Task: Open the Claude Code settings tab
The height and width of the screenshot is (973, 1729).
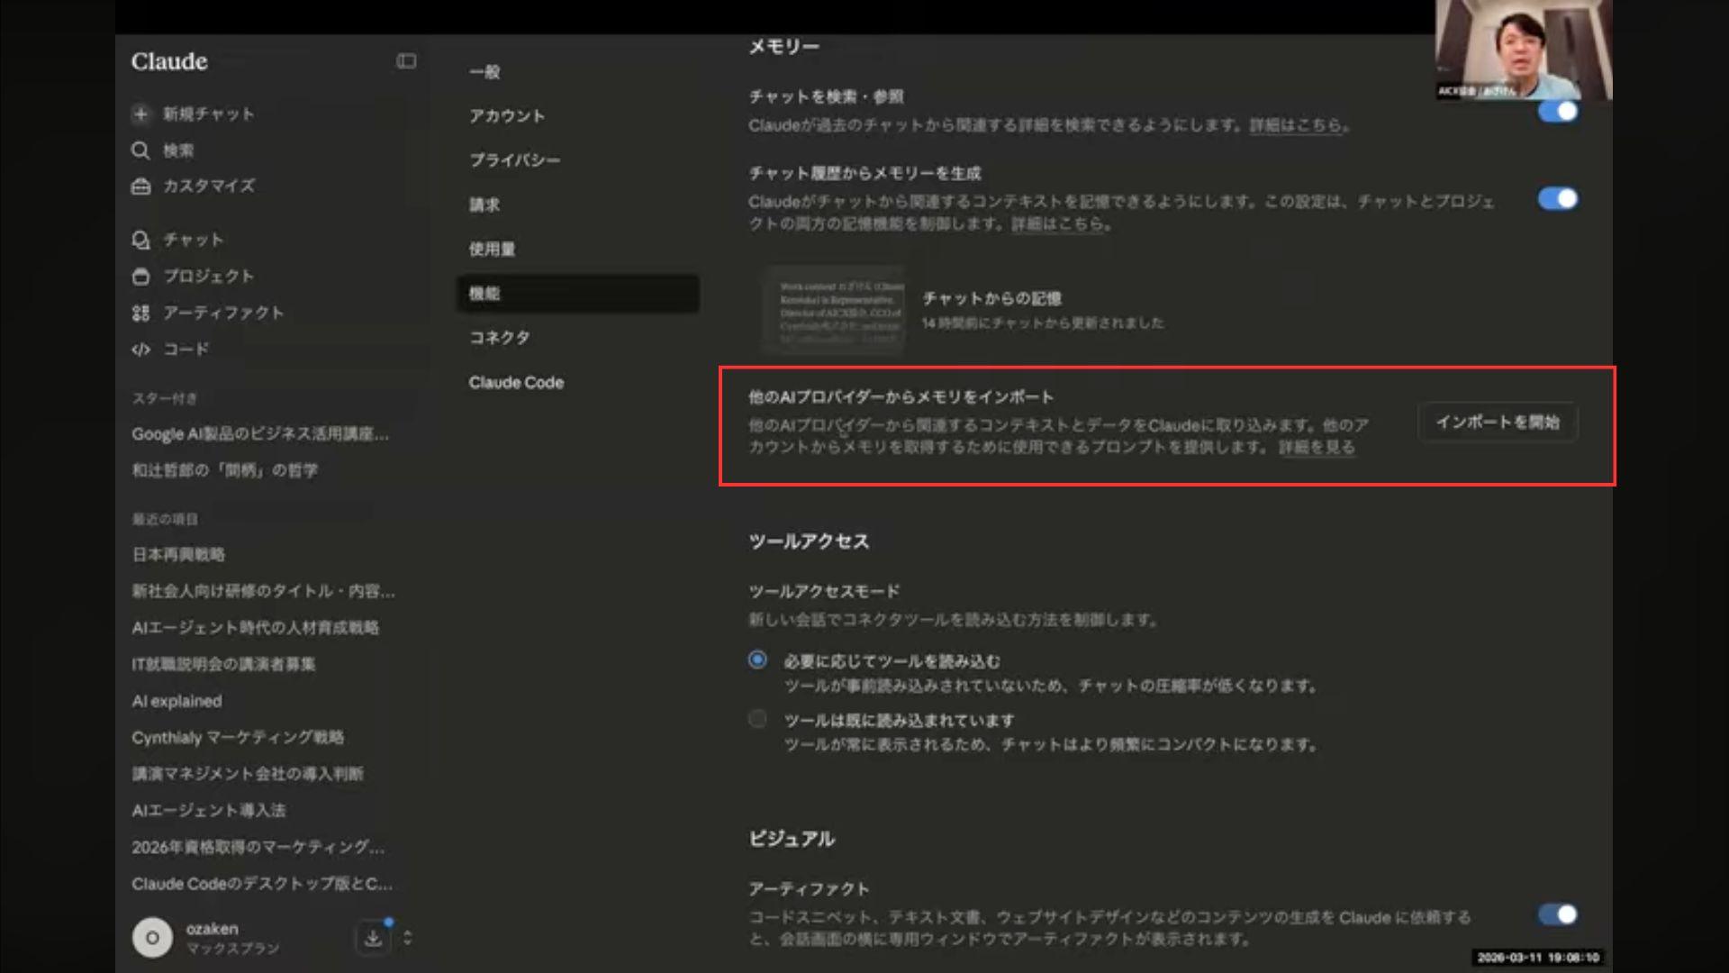Action: (516, 383)
